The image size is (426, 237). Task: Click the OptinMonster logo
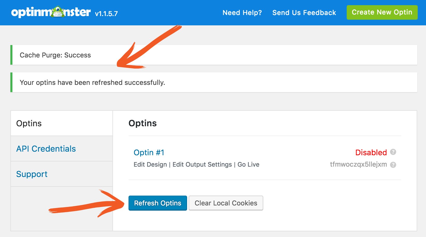pyautogui.click(x=51, y=12)
